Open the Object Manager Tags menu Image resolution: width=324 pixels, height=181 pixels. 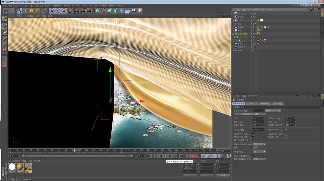coord(264,10)
